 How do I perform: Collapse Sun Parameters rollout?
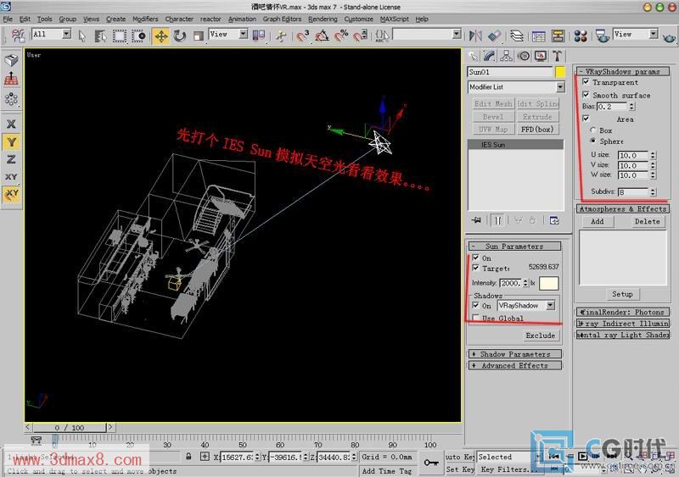[x=515, y=246]
